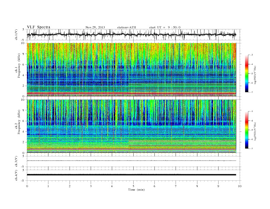The width and height of the screenshot is (270, 209).
Task: Click the "-3" tick on ch.1 color bar
Action: click(x=251, y=55)
